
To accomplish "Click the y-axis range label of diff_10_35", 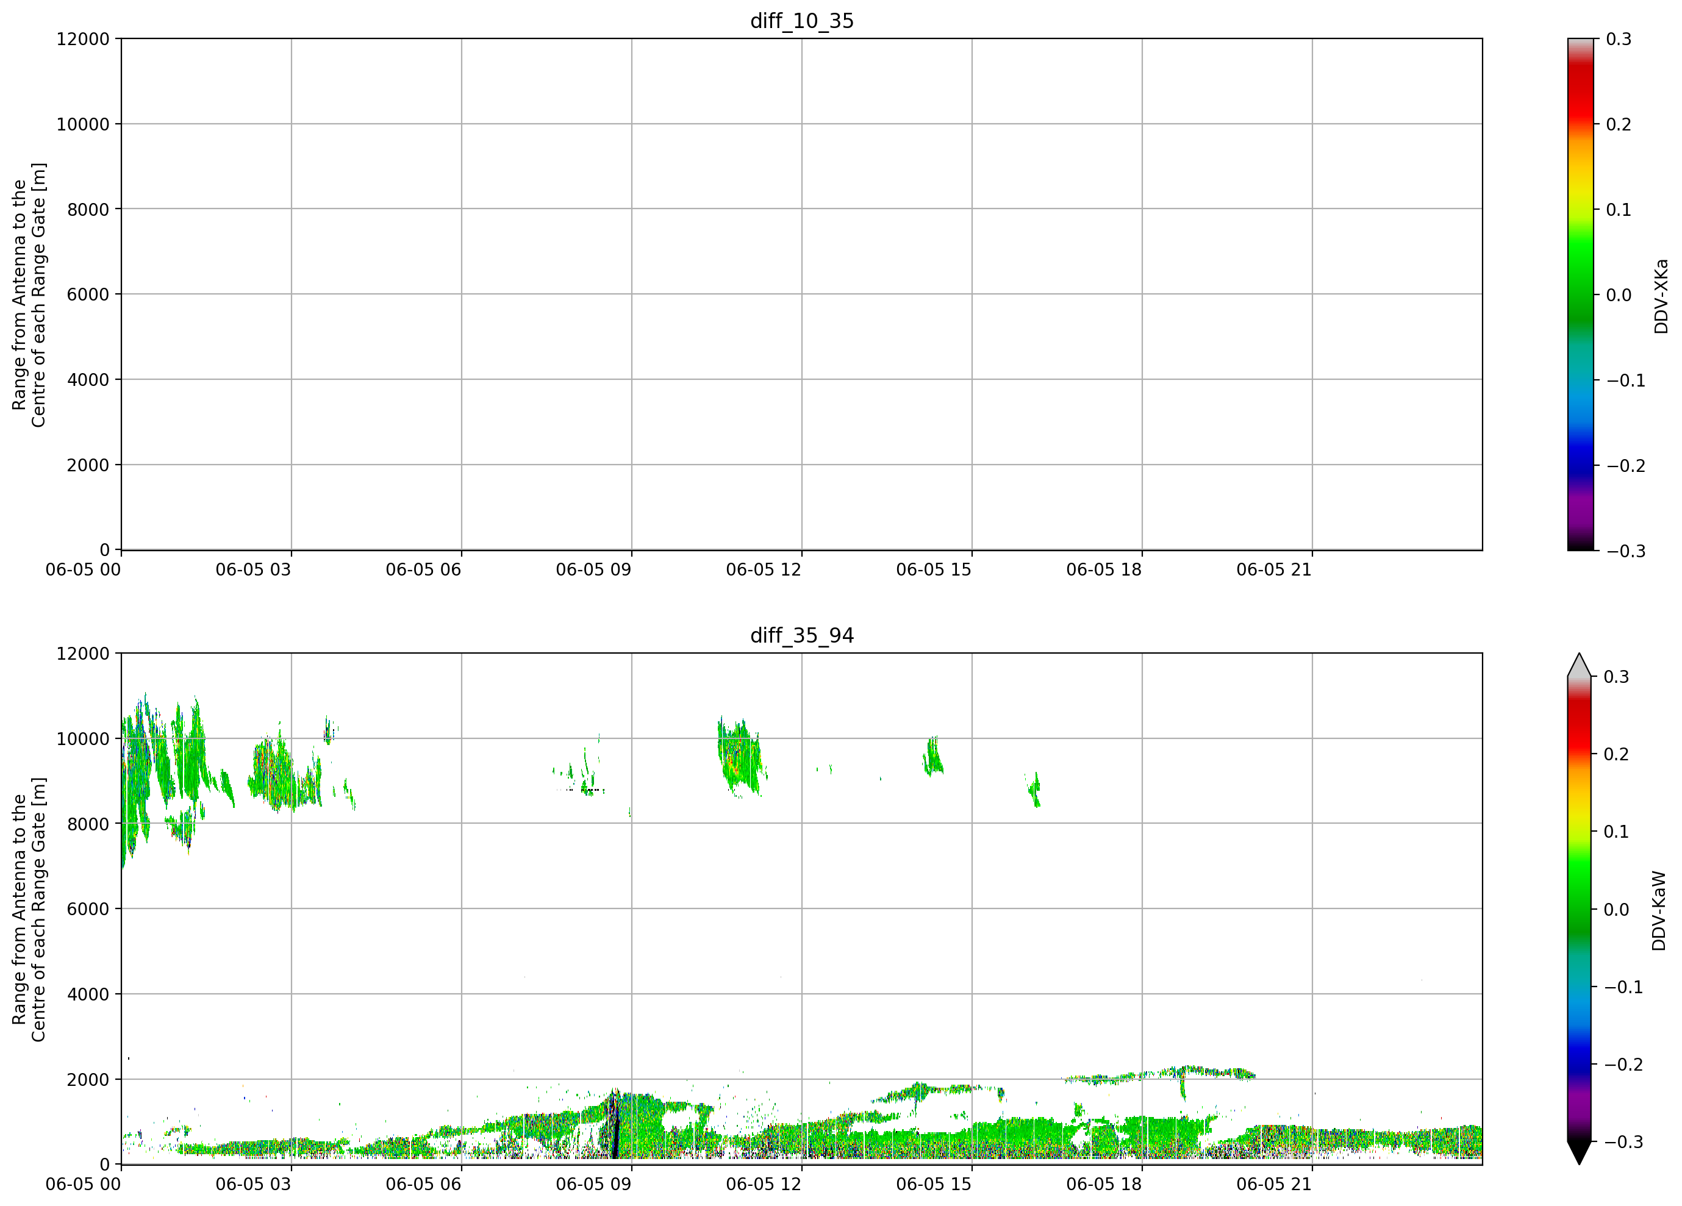I will (x=29, y=295).
